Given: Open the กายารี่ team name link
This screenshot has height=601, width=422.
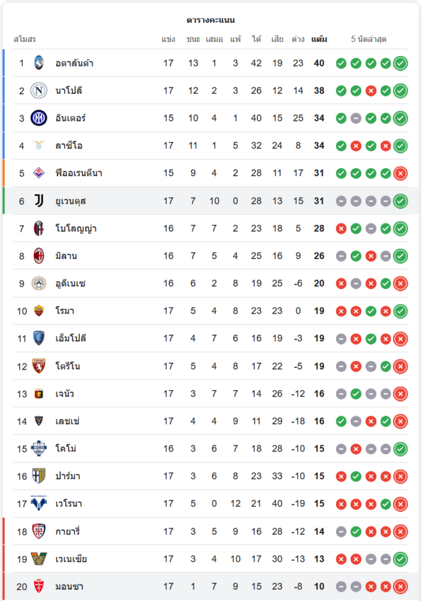Looking at the screenshot, I should click(x=67, y=531).
